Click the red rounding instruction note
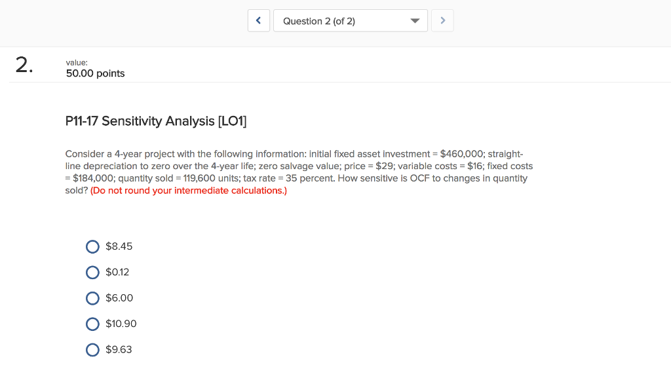Viewport: 671px width, 384px height. tap(190, 190)
